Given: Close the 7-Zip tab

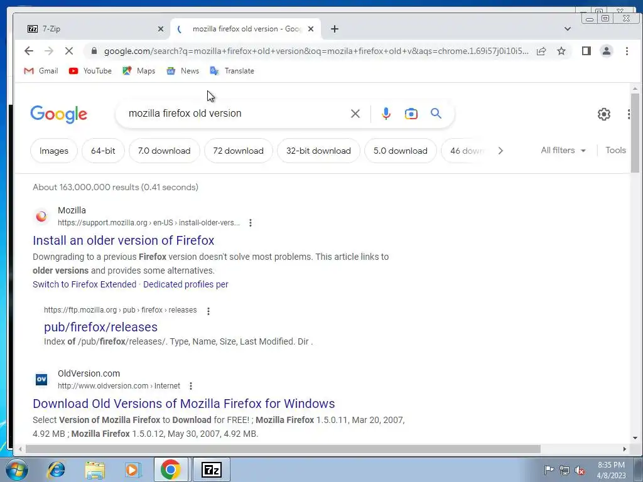Looking at the screenshot, I should tap(160, 29).
